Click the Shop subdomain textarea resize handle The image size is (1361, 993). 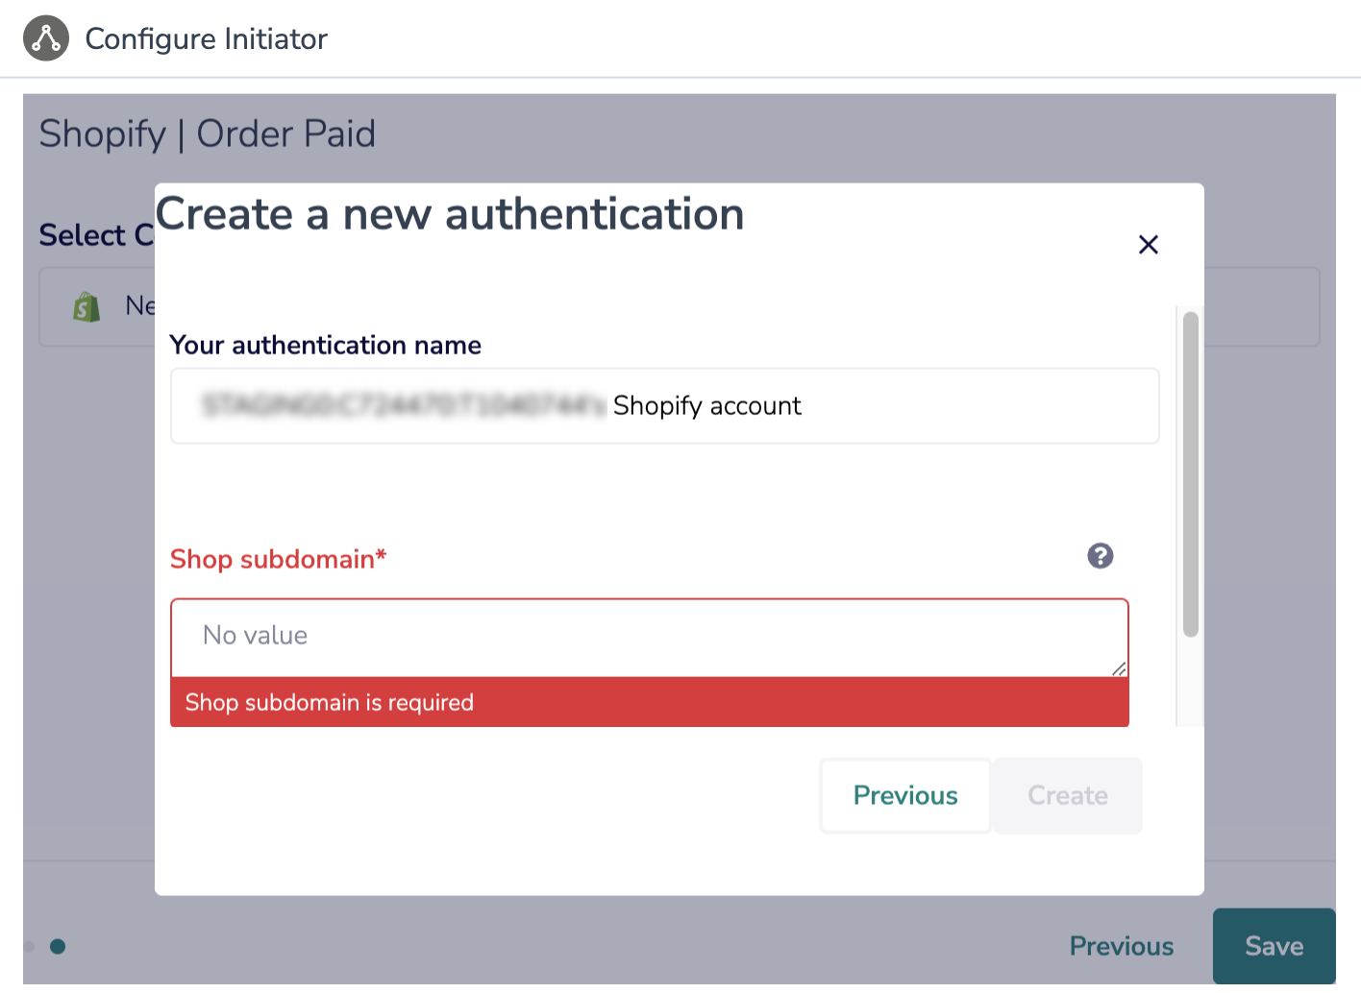coord(1119,668)
